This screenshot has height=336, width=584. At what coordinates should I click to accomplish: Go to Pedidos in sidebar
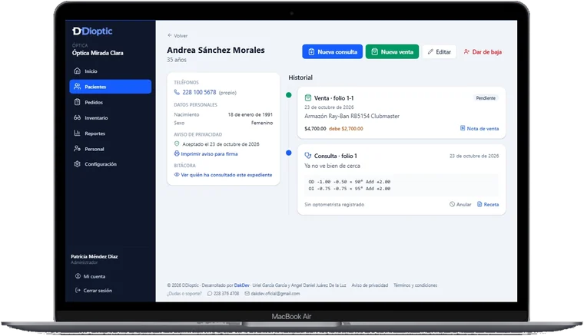(110, 102)
